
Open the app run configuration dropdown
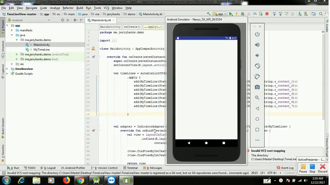(220, 14)
